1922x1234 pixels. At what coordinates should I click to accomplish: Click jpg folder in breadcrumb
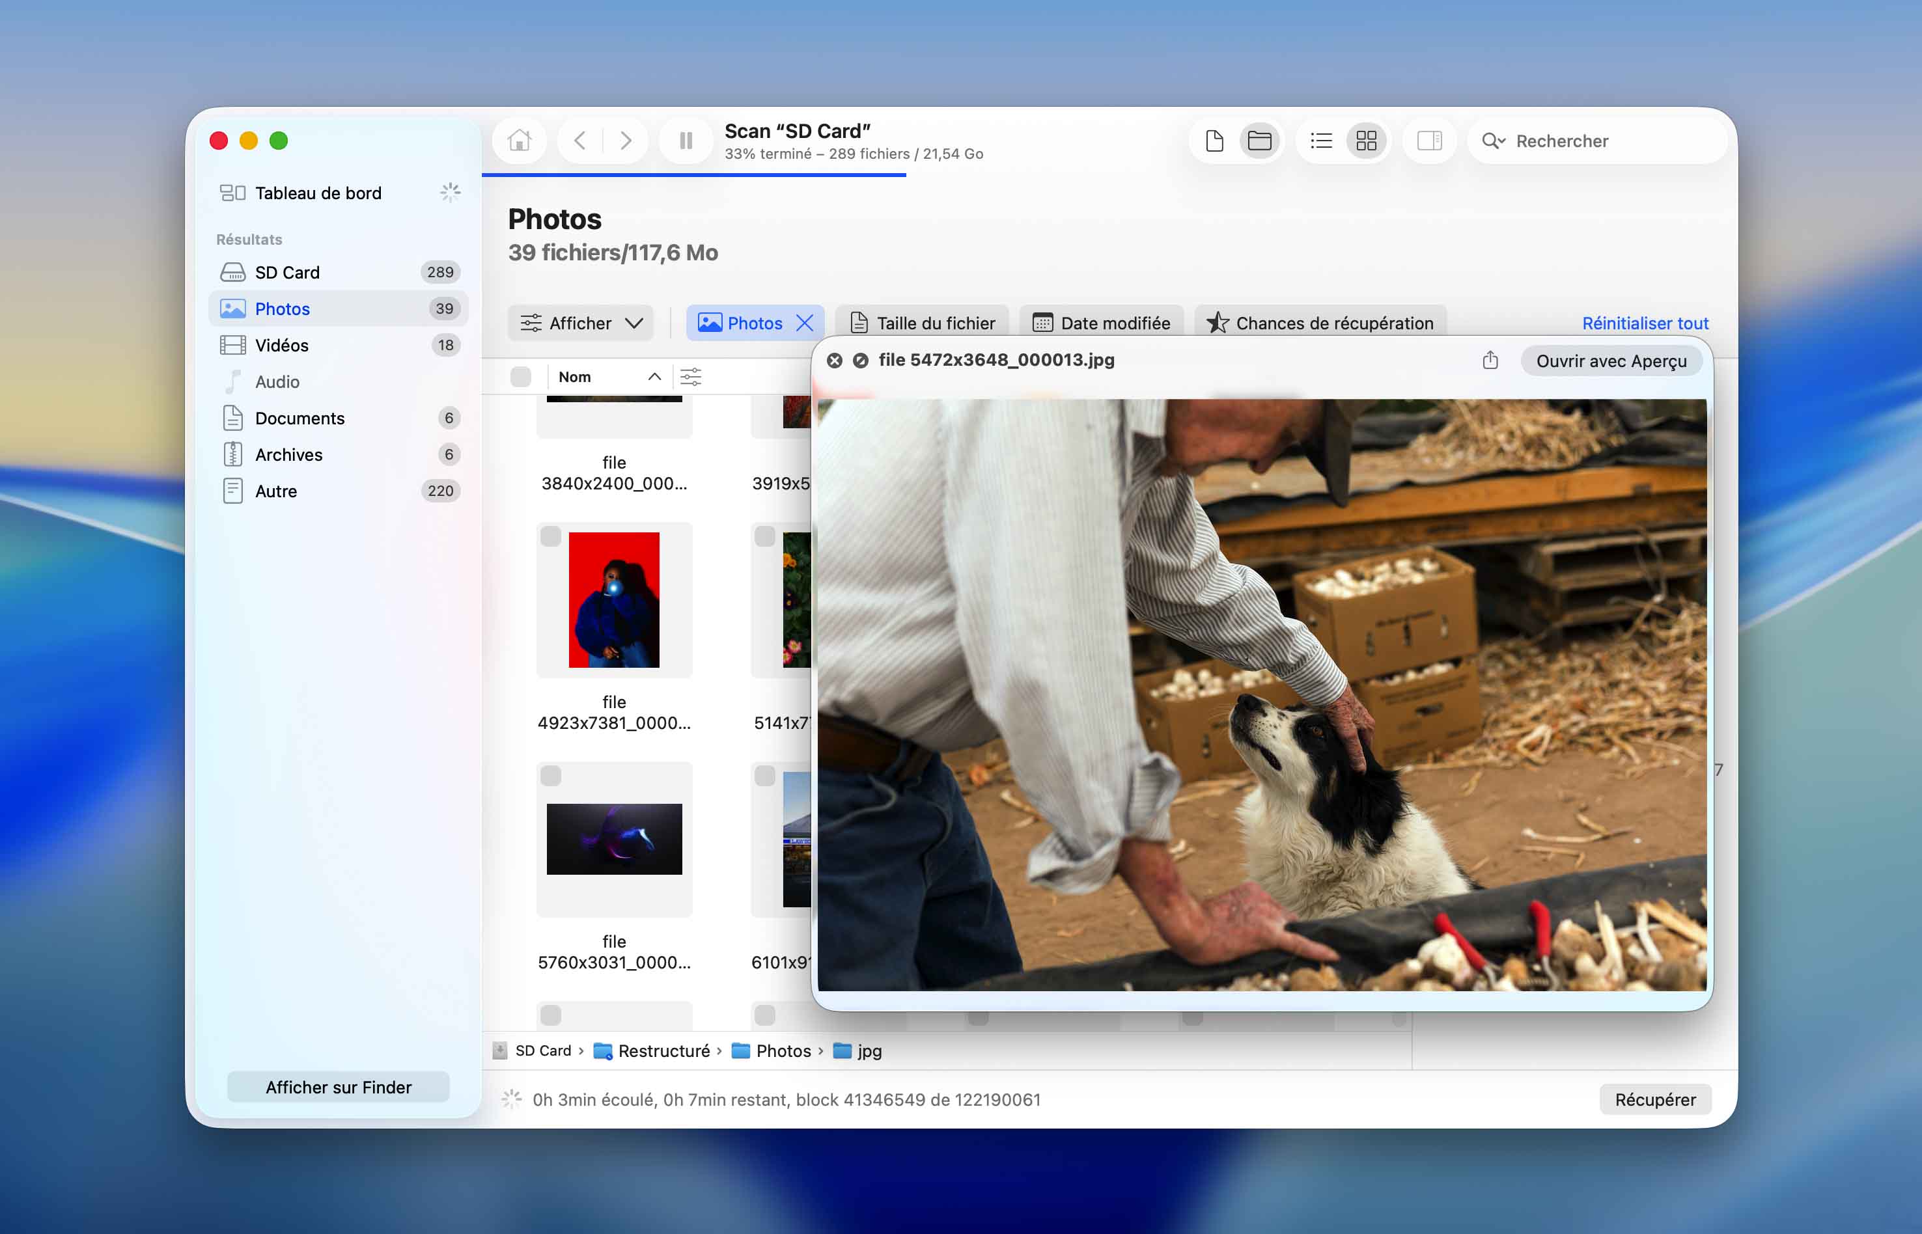click(857, 1050)
